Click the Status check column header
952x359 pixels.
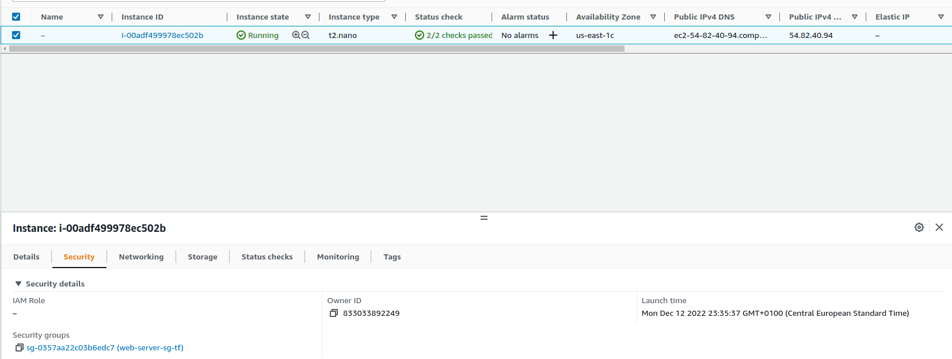pyautogui.click(x=439, y=17)
